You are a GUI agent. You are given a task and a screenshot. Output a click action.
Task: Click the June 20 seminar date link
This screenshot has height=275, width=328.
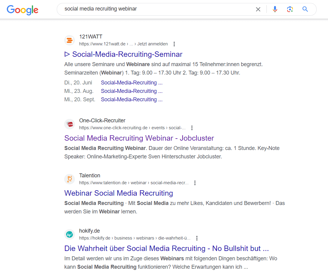coord(132,82)
